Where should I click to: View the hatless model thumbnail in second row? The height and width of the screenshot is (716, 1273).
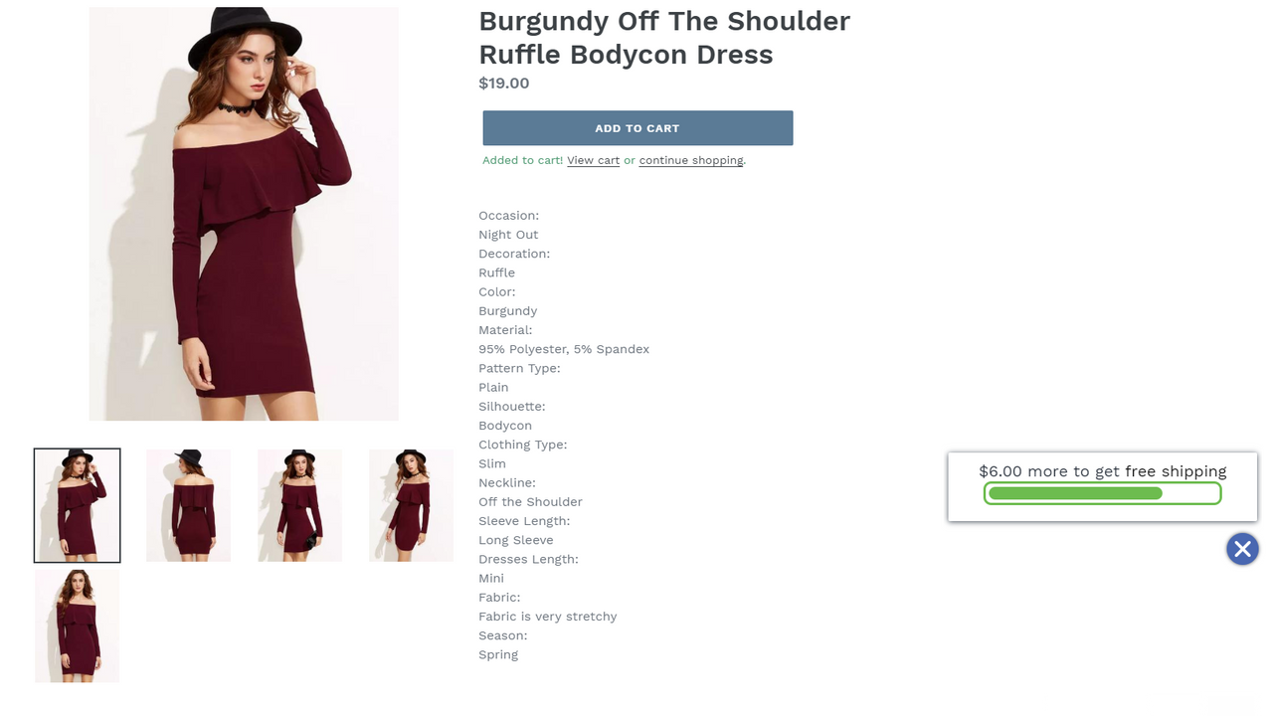click(x=78, y=626)
